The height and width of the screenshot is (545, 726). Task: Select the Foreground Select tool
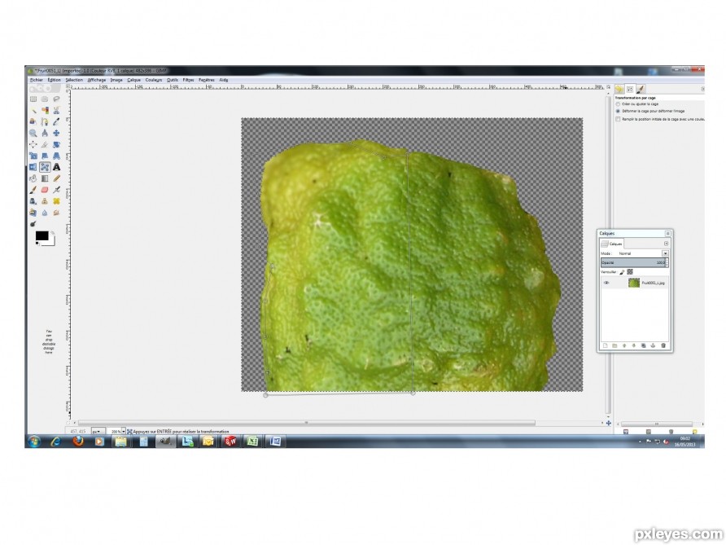[33, 121]
